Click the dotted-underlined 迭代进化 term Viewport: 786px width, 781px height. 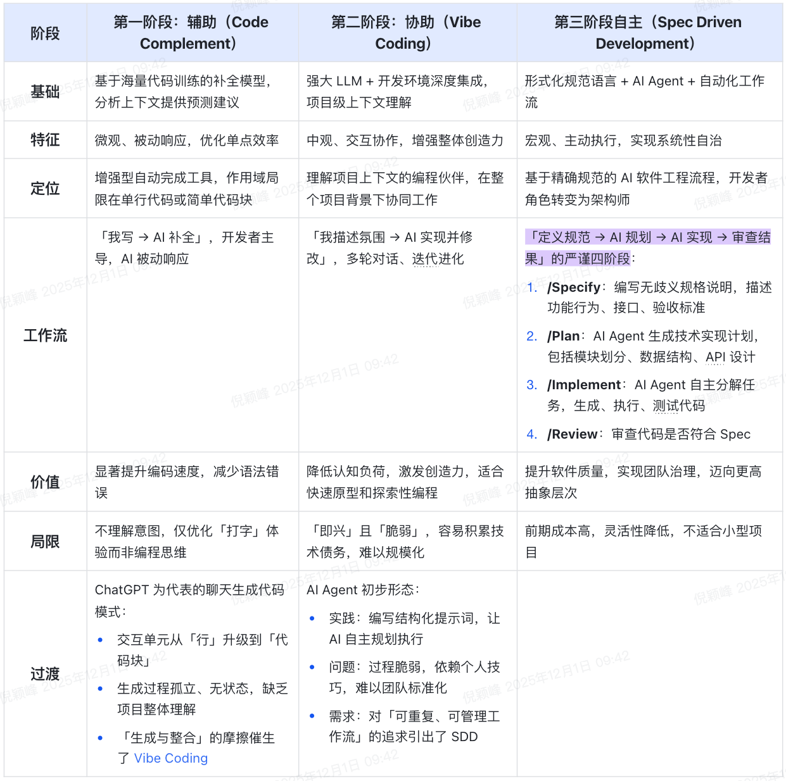point(438,259)
